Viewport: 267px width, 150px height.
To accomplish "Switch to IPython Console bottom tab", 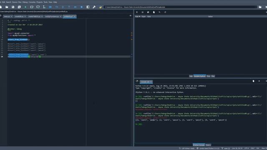I will [x=199, y=145].
